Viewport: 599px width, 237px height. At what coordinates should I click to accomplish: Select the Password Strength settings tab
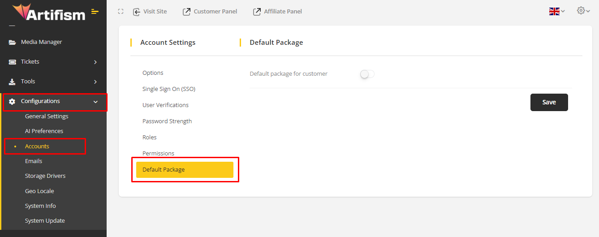tap(167, 121)
